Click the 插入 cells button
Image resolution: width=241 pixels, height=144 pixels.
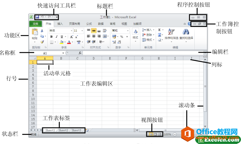[x=148, y=30]
